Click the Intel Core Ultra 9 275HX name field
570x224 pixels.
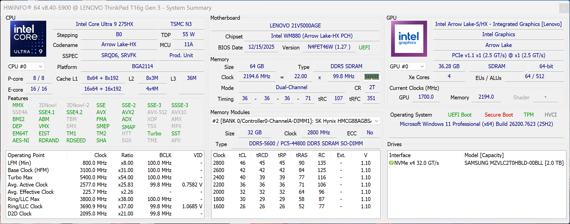pyautogui.click(x=104, y=24)
